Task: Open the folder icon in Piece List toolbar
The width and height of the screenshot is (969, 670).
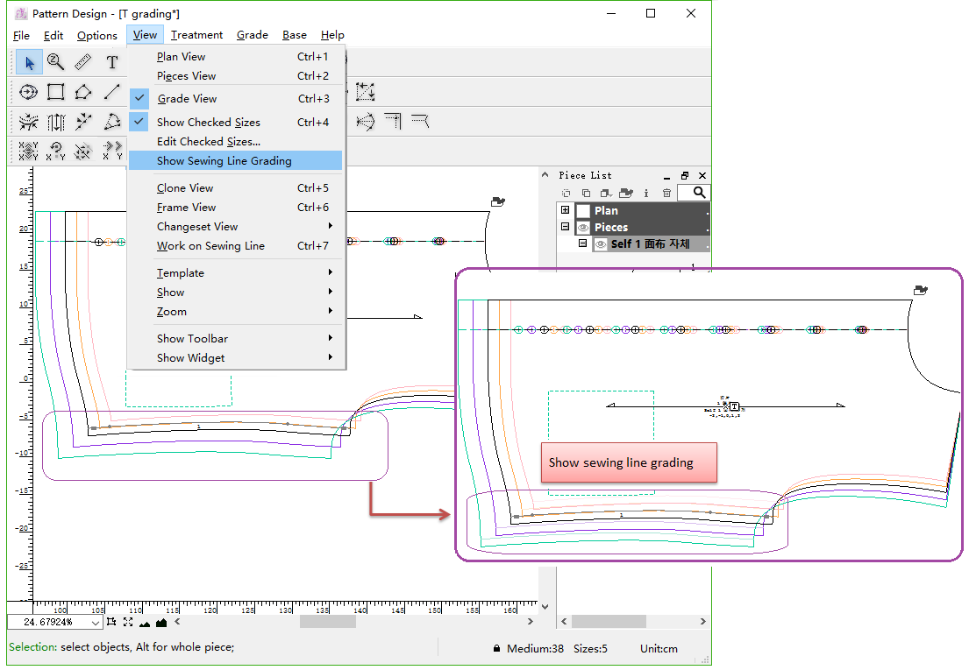Action: (626, 193)
